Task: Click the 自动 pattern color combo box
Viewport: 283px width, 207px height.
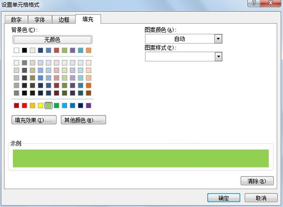Action: point(183,39)
